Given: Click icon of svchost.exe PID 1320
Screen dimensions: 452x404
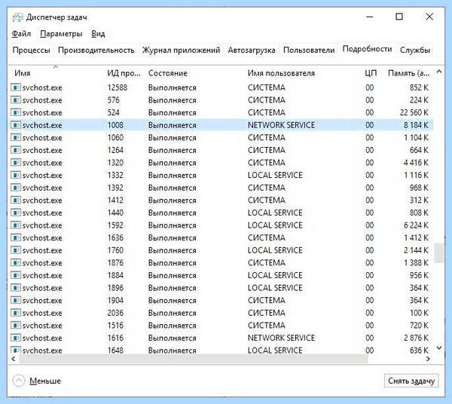Looking at the screenshot, I should point(16,162).
